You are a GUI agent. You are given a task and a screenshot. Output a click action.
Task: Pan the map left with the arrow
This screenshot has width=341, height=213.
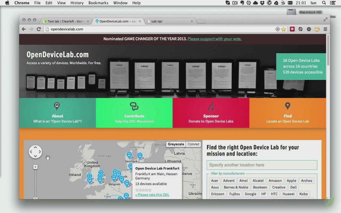pos(31,152)
